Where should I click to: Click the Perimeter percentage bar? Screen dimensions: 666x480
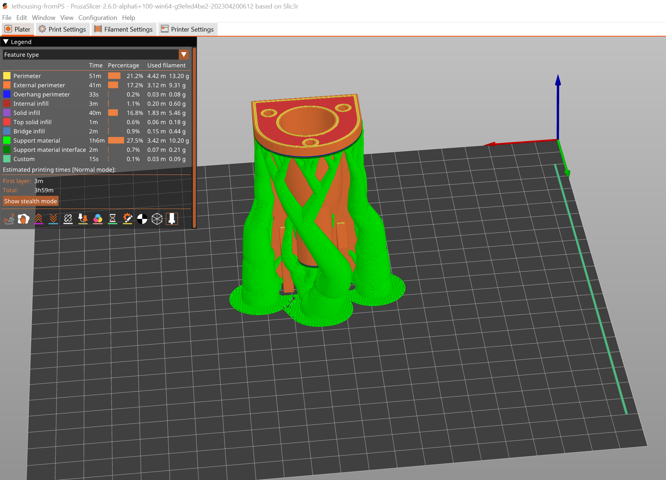pos(114,76)
